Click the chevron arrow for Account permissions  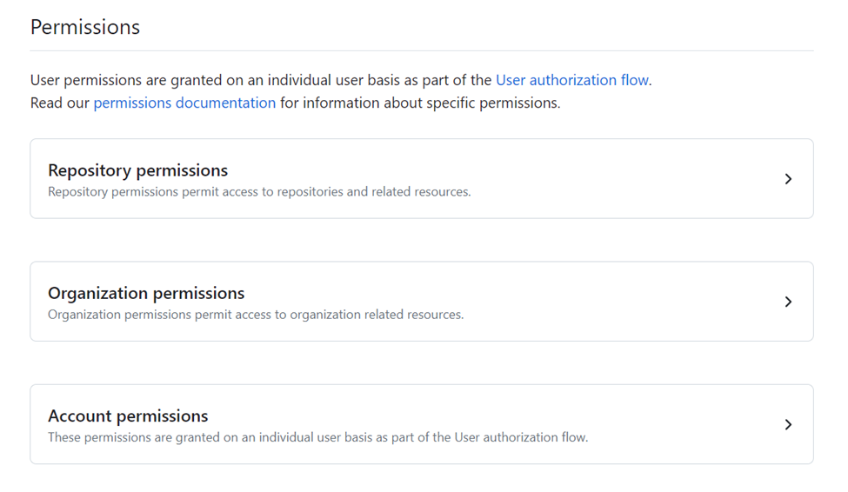pos(788,425)
